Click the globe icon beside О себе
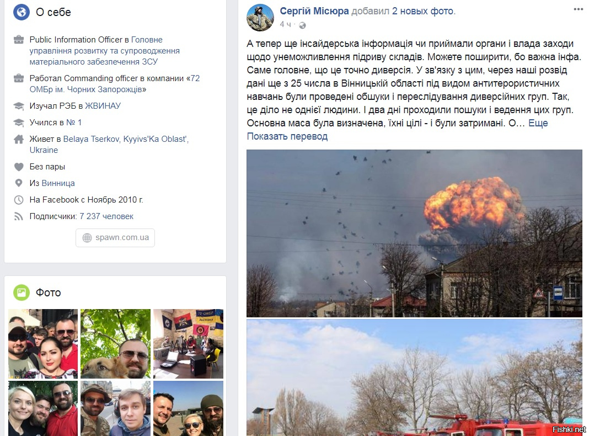Screen dimensions: 589x436 coord(22,12)
